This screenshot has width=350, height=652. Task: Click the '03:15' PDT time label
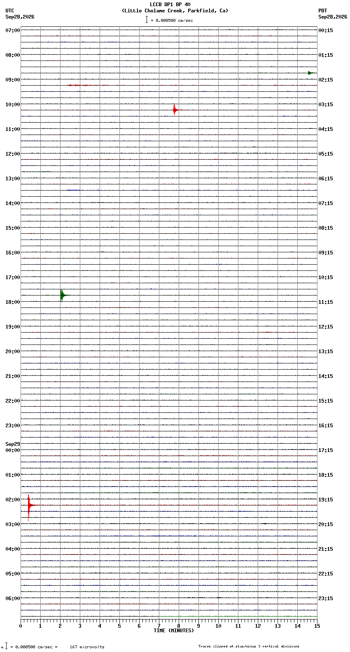pos(326,105)
